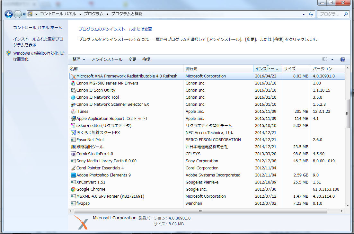Click the vertical scrollbar down arrow
The height and width of the screenshot is (234, 354).
tap(347, 205)
